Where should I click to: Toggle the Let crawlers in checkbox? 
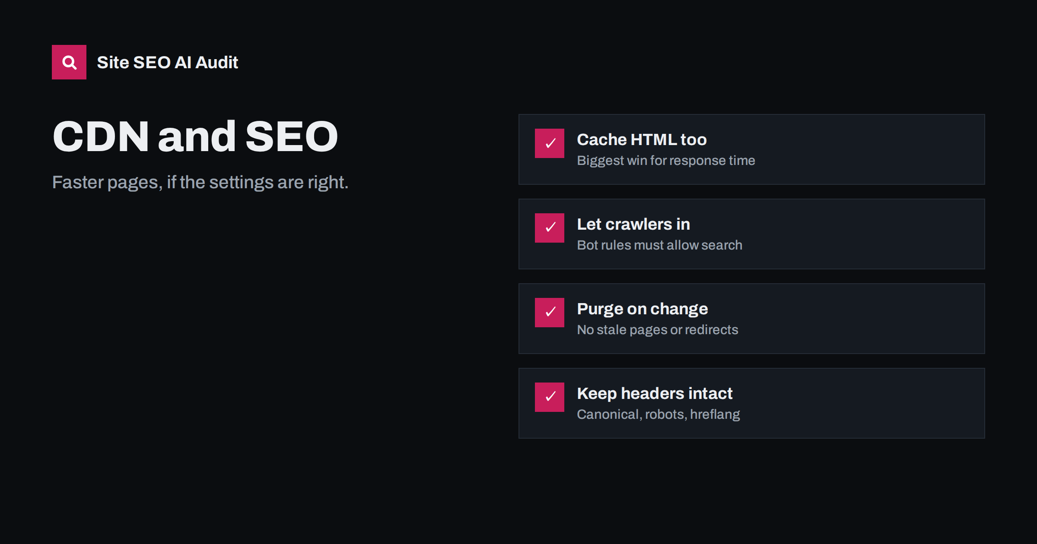550,228
